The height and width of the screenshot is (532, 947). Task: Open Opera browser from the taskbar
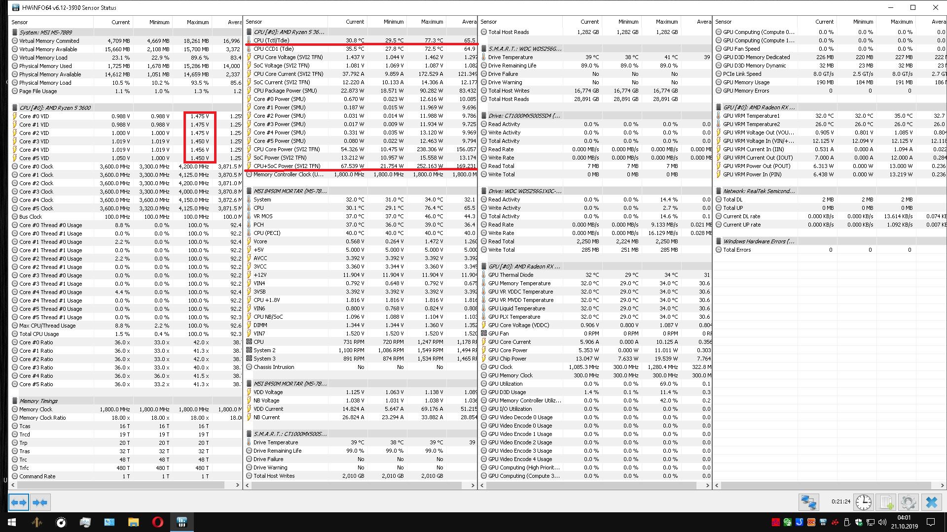click(157, 522)
